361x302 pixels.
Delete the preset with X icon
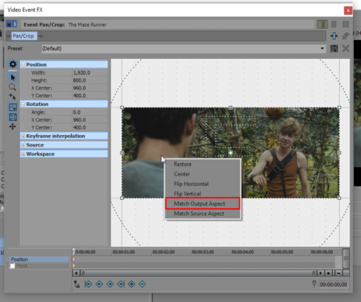[346, 49]
